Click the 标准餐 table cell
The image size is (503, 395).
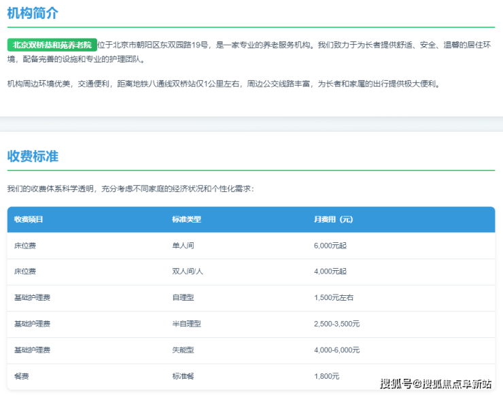point(183,376)
